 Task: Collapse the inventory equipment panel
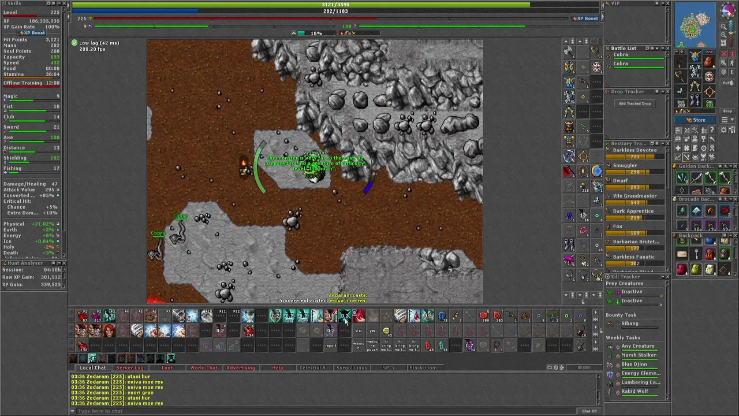(x=677, y=51)
